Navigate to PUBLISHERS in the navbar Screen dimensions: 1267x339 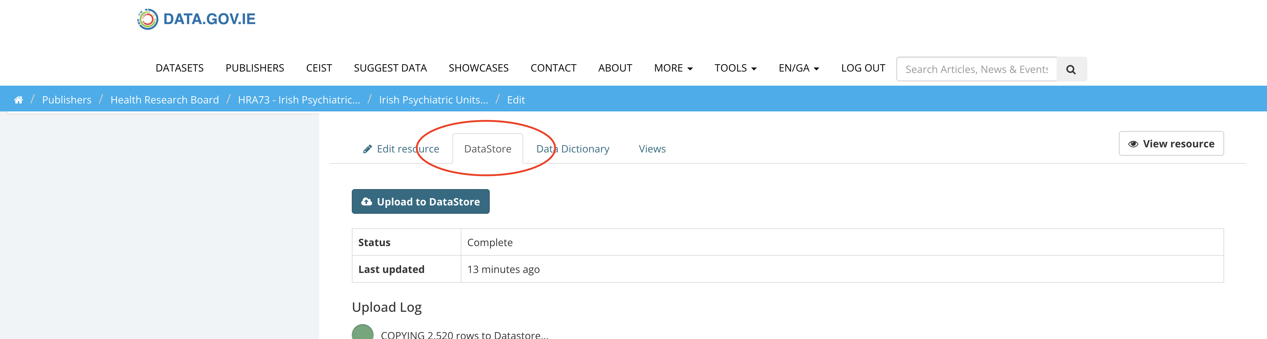[255, 68]
